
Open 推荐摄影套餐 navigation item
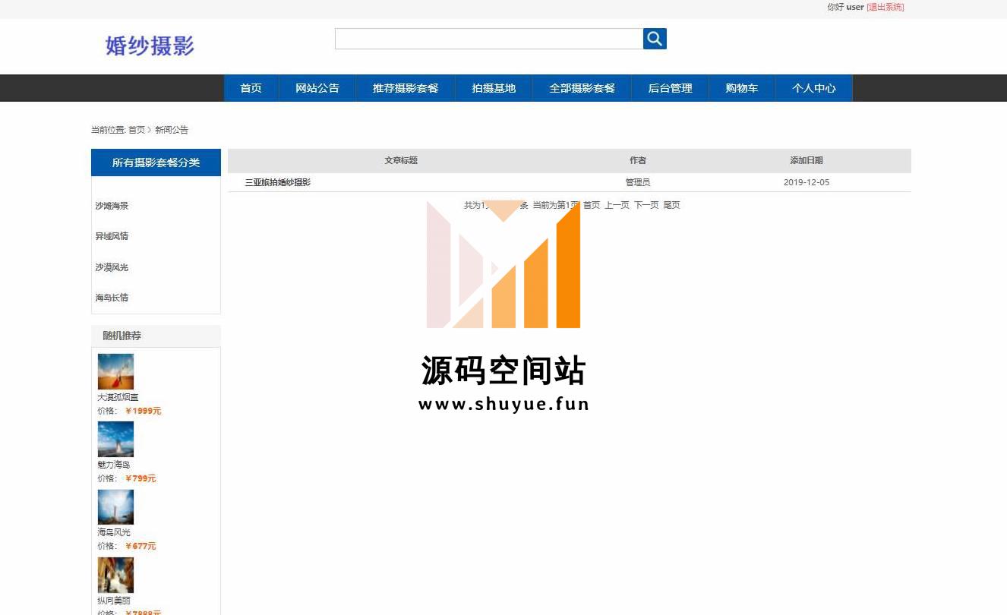[406, 88]
